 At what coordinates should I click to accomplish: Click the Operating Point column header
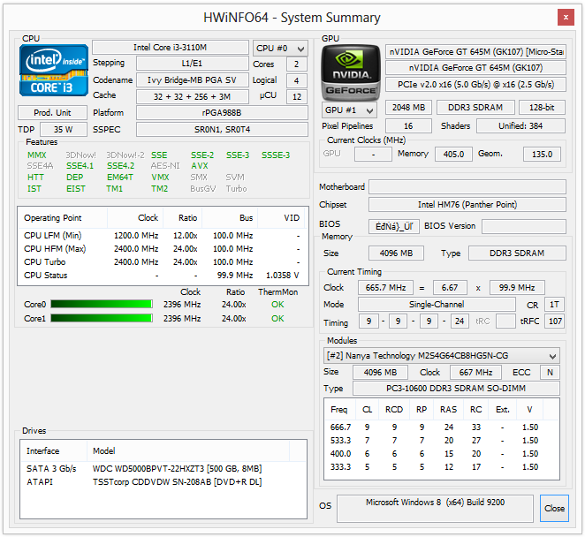[63, 218]
